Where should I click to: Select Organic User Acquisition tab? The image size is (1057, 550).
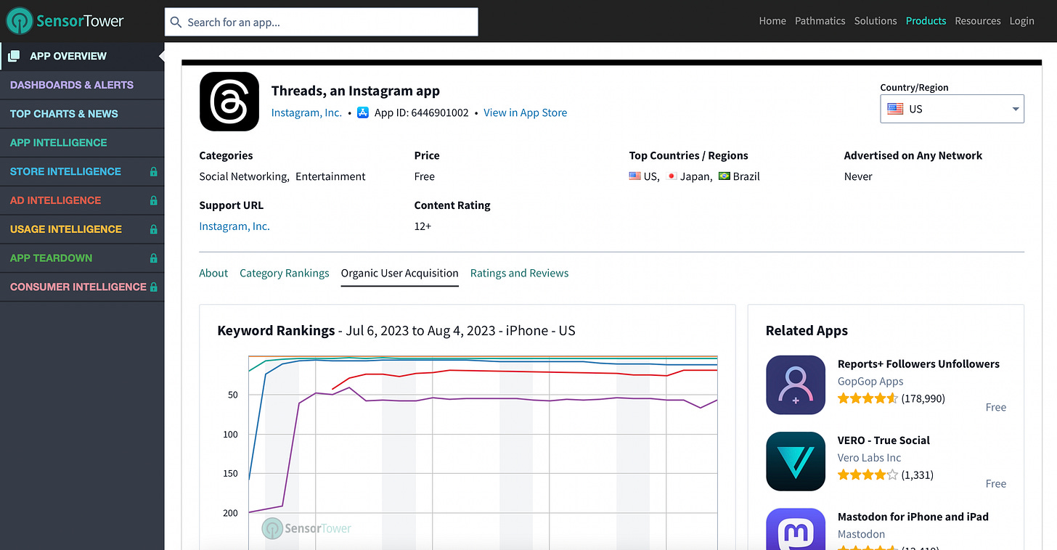400,273
